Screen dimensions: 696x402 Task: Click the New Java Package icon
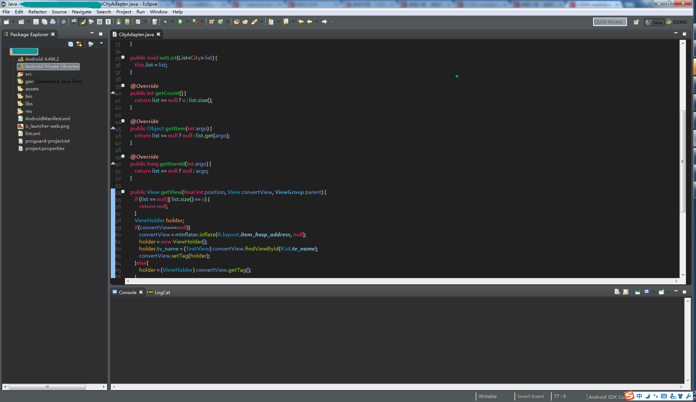point(211,22)
